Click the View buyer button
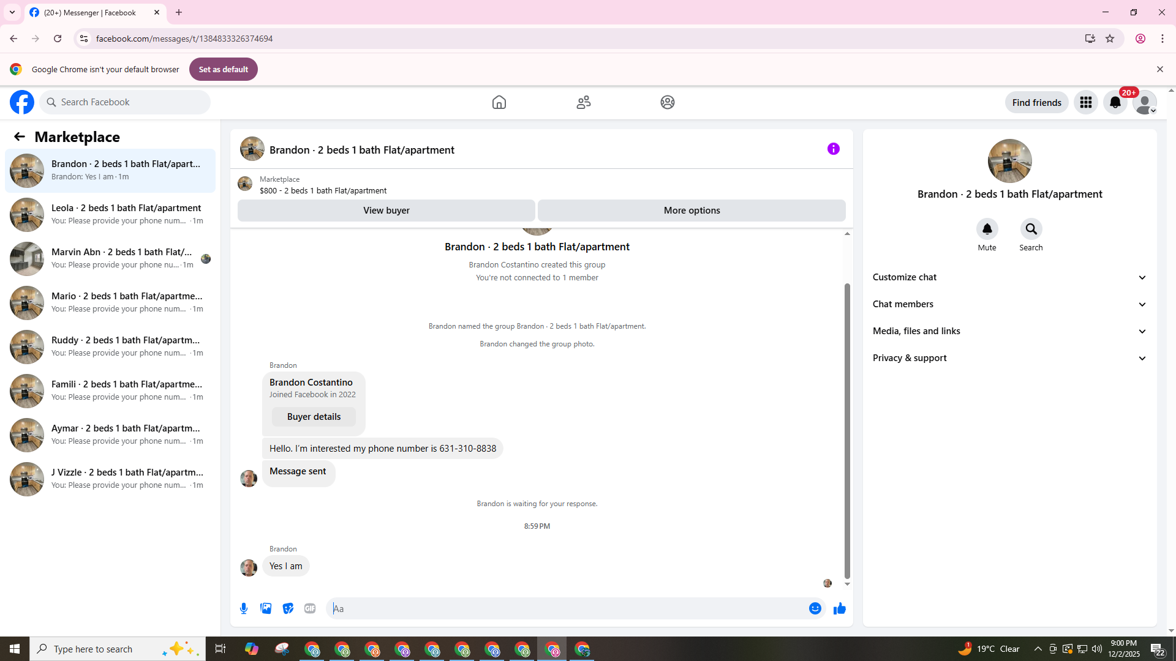This screenshot has width=1176, height=661. click(x=386, y=211)
